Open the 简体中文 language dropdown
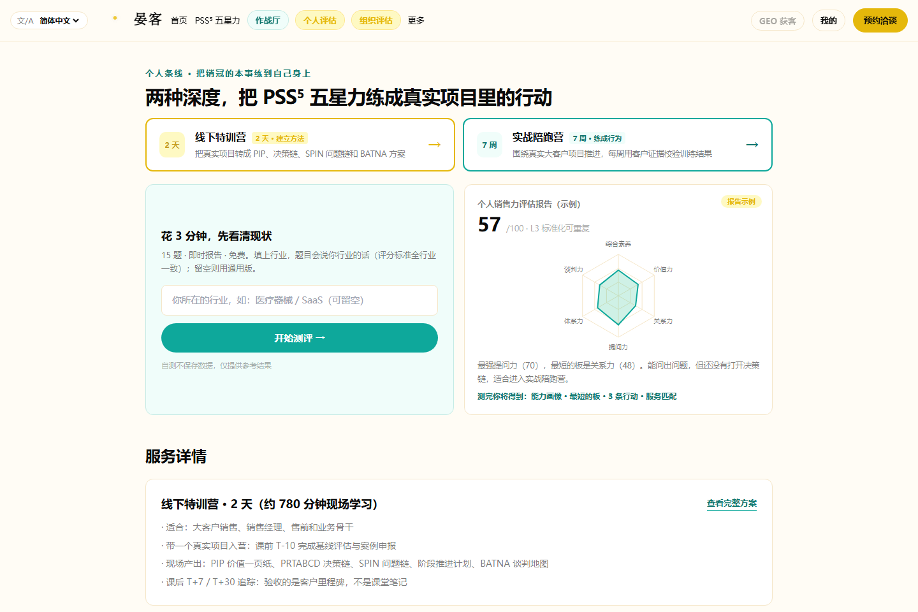The width and height of the screenshot is (918, 612). coord(48,20)
